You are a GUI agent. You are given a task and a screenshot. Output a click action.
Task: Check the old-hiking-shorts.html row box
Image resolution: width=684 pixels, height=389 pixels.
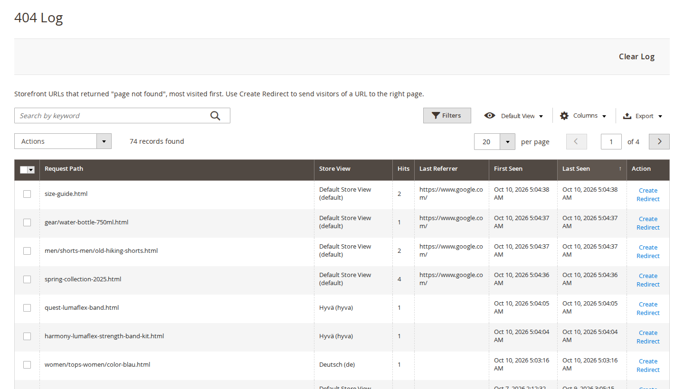(x=27, y=250)
